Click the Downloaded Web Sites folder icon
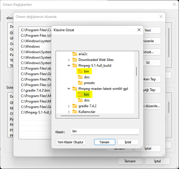This screenshot has height=169, width=179. (x=75, y=60)
